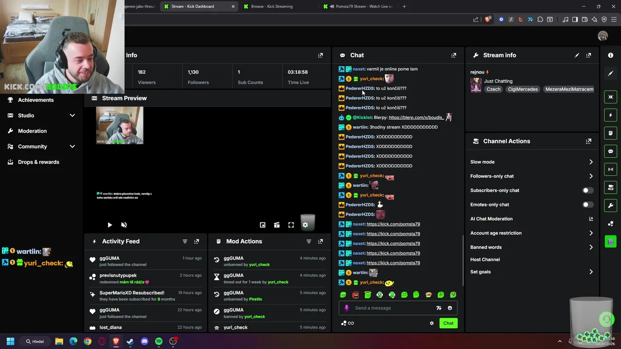
Task: Edit stream info with pencil icon
Action: (577, 55)
